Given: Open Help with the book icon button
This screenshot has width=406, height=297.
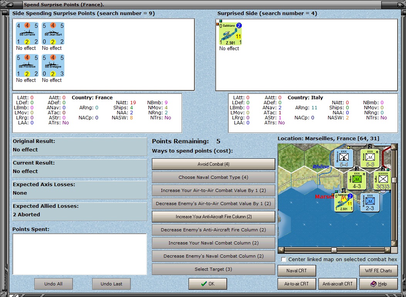Looking at the screenshot, I should click(x=379, y=284).
